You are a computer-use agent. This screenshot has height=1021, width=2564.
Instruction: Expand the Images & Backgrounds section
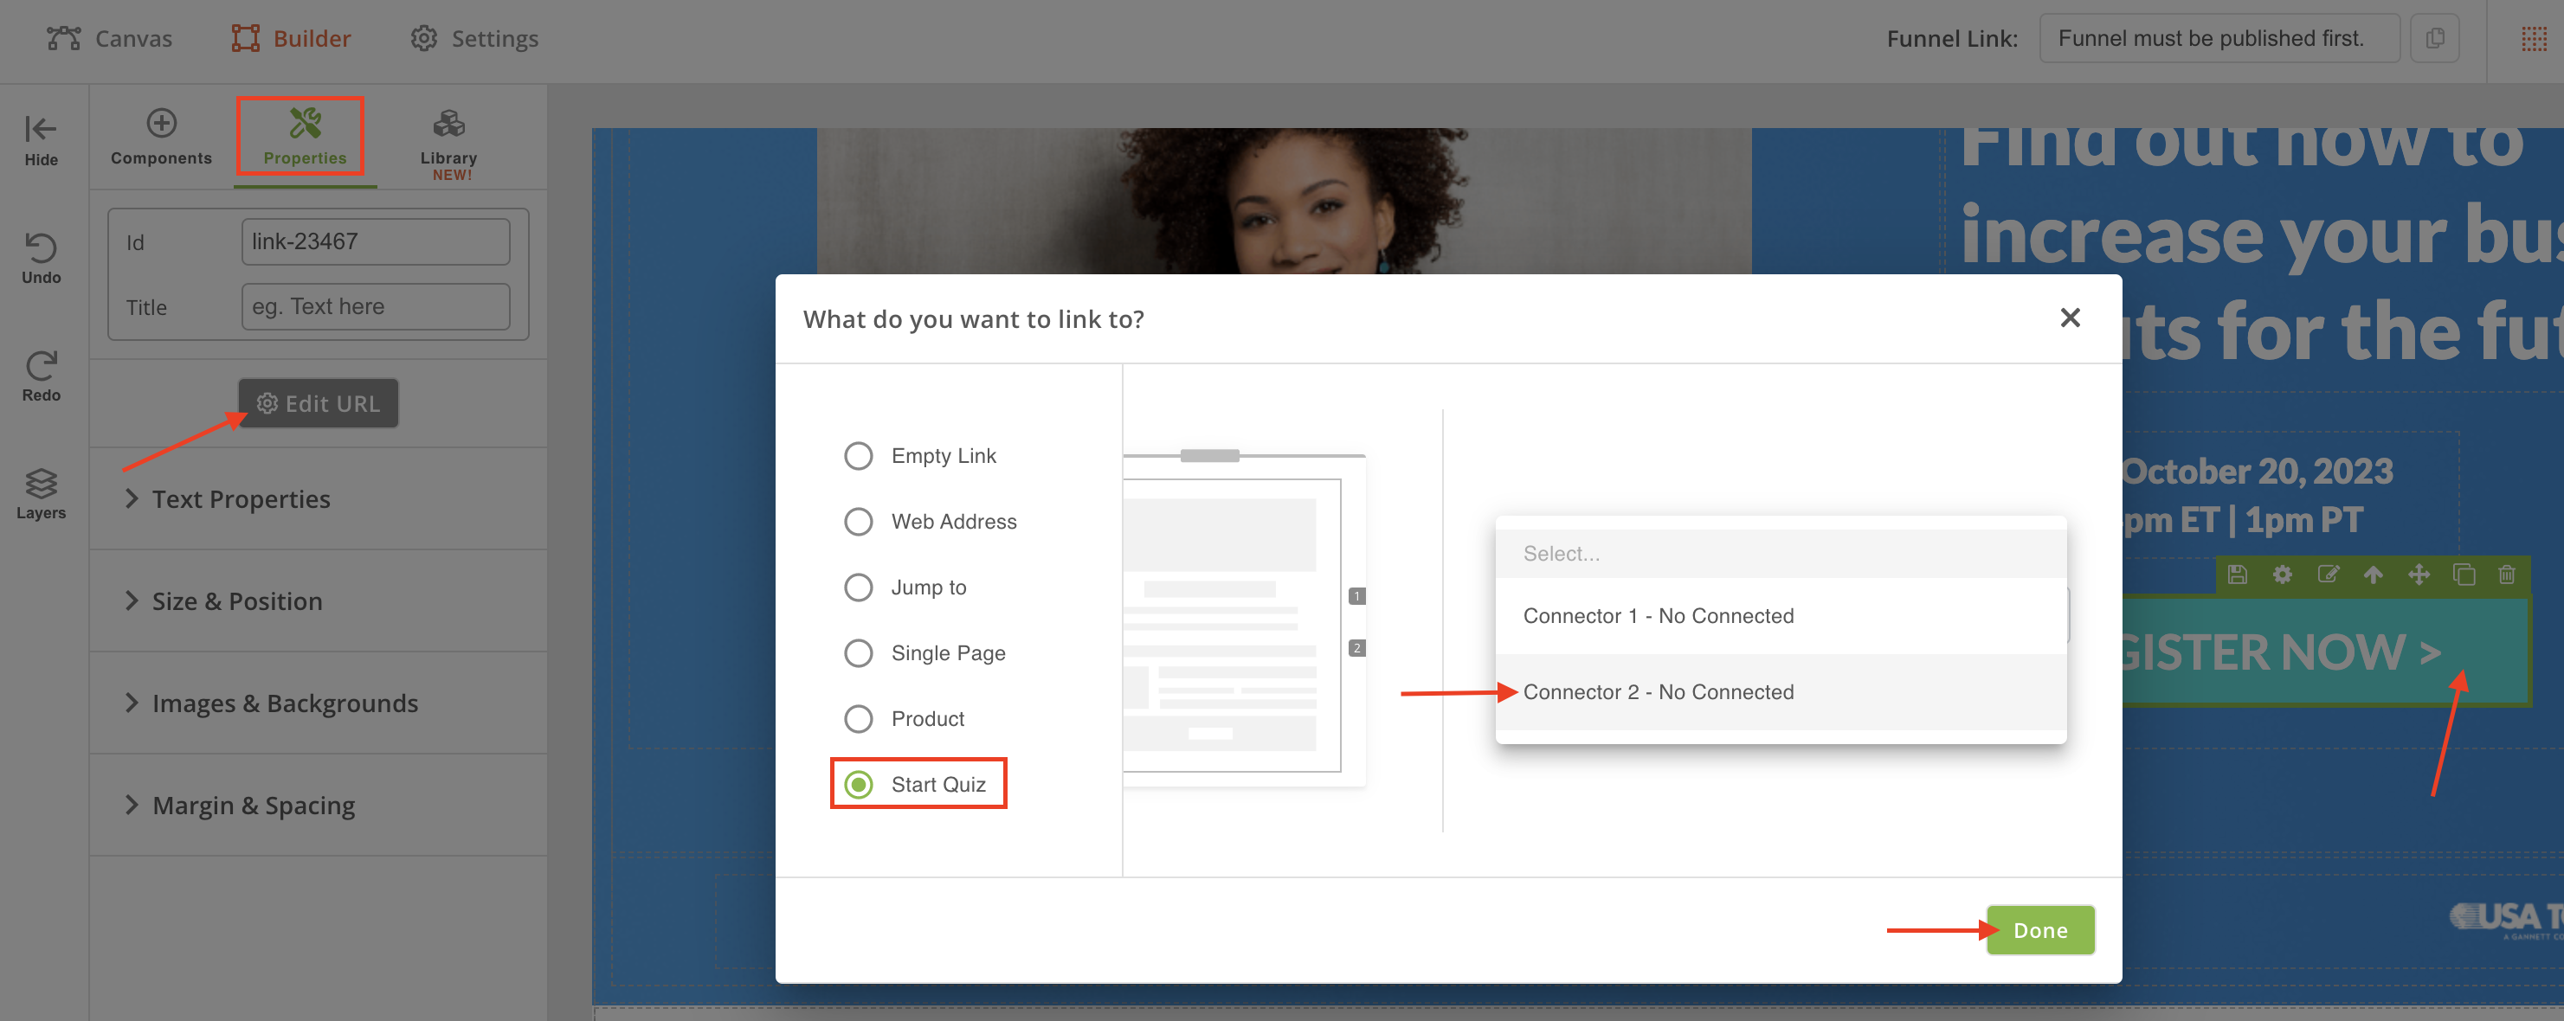click(284, 703)
